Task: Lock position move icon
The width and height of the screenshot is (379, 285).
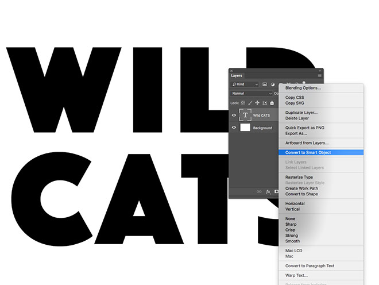Action: pyautogui.click(x=257, y=103)
